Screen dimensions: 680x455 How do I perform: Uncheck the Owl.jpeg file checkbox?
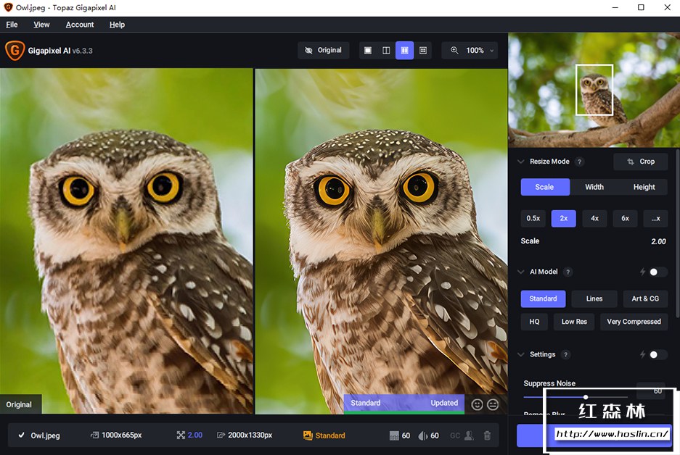click(x=21, y=435)
